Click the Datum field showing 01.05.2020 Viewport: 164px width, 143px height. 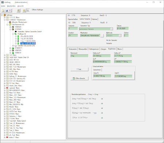123,28
